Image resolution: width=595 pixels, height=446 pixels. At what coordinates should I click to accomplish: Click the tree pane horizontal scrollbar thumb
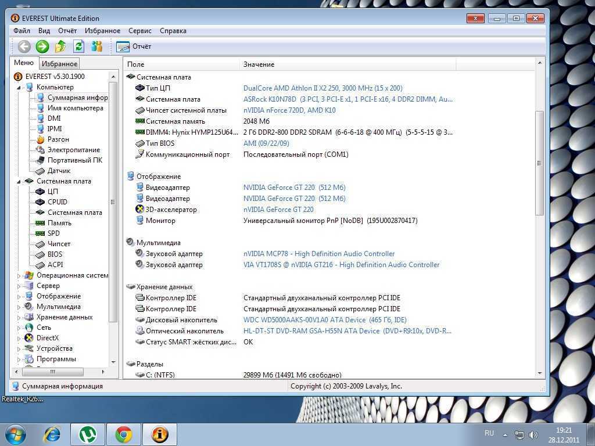tap(53, 372)
